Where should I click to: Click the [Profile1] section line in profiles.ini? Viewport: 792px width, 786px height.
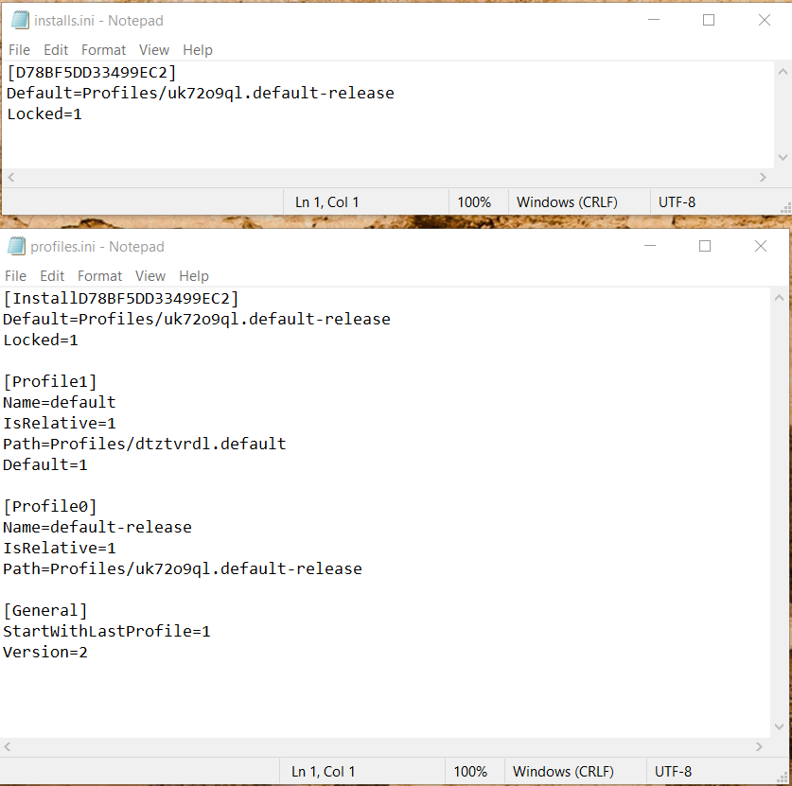pos(50,382)
